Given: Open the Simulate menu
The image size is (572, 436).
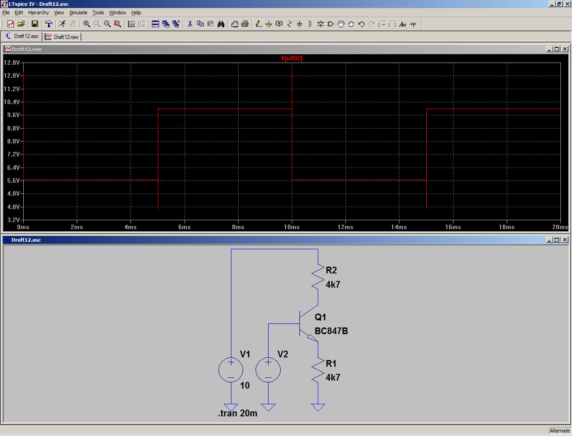Looking at the screenshot, I should pyautogui.click(x=78, y=13).
